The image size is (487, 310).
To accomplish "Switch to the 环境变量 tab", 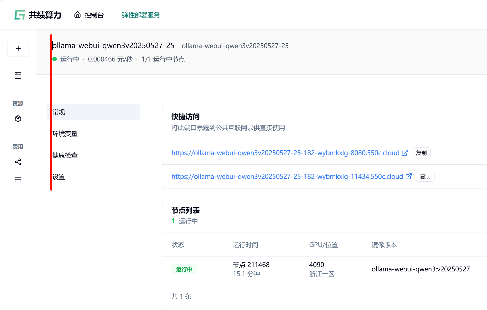I will coord(65,134).
